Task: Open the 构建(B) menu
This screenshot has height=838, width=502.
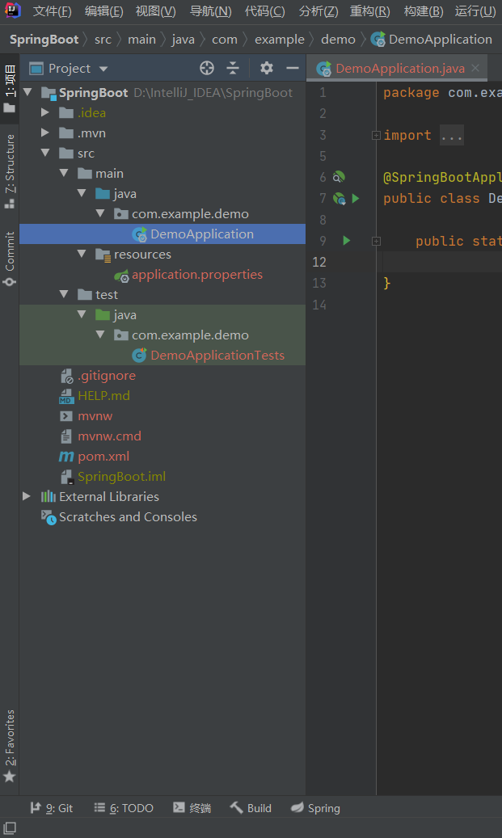Action: coord(424,11)
